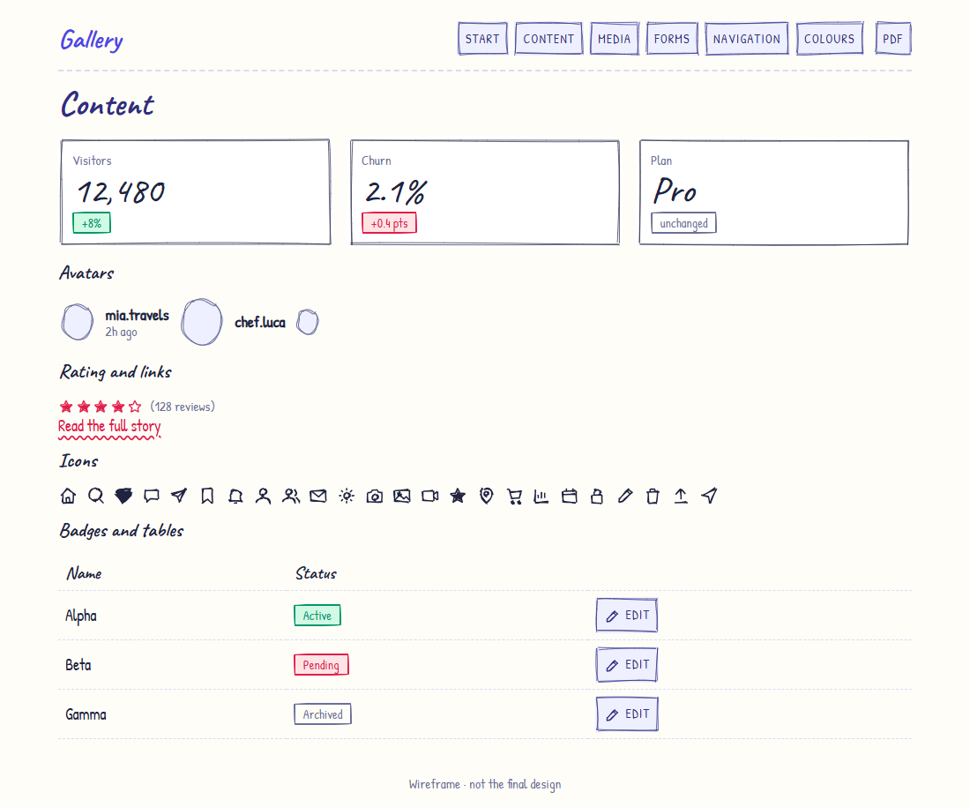970x807 pixels.
Task: Click the "Pending" status badge
Action: click(321, 665)
